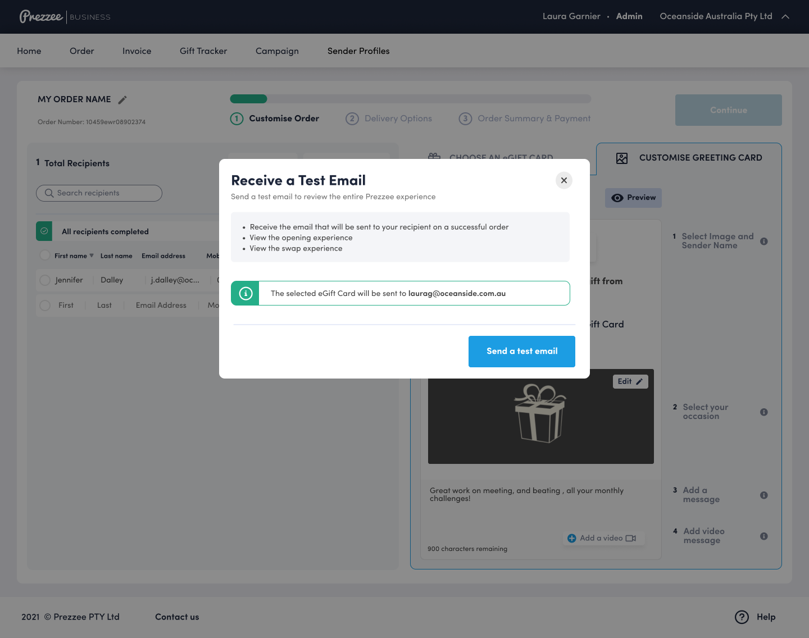Click info icon beside Add video message
809x638 pixels.
pos(764,536)
